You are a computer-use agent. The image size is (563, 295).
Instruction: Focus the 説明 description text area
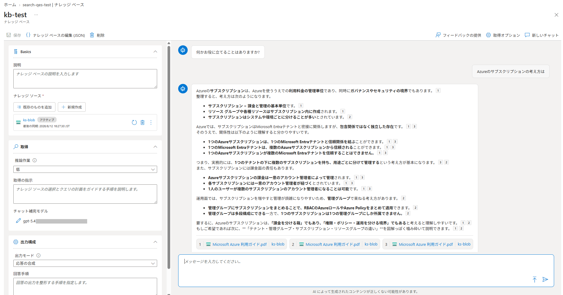point(85,79)
